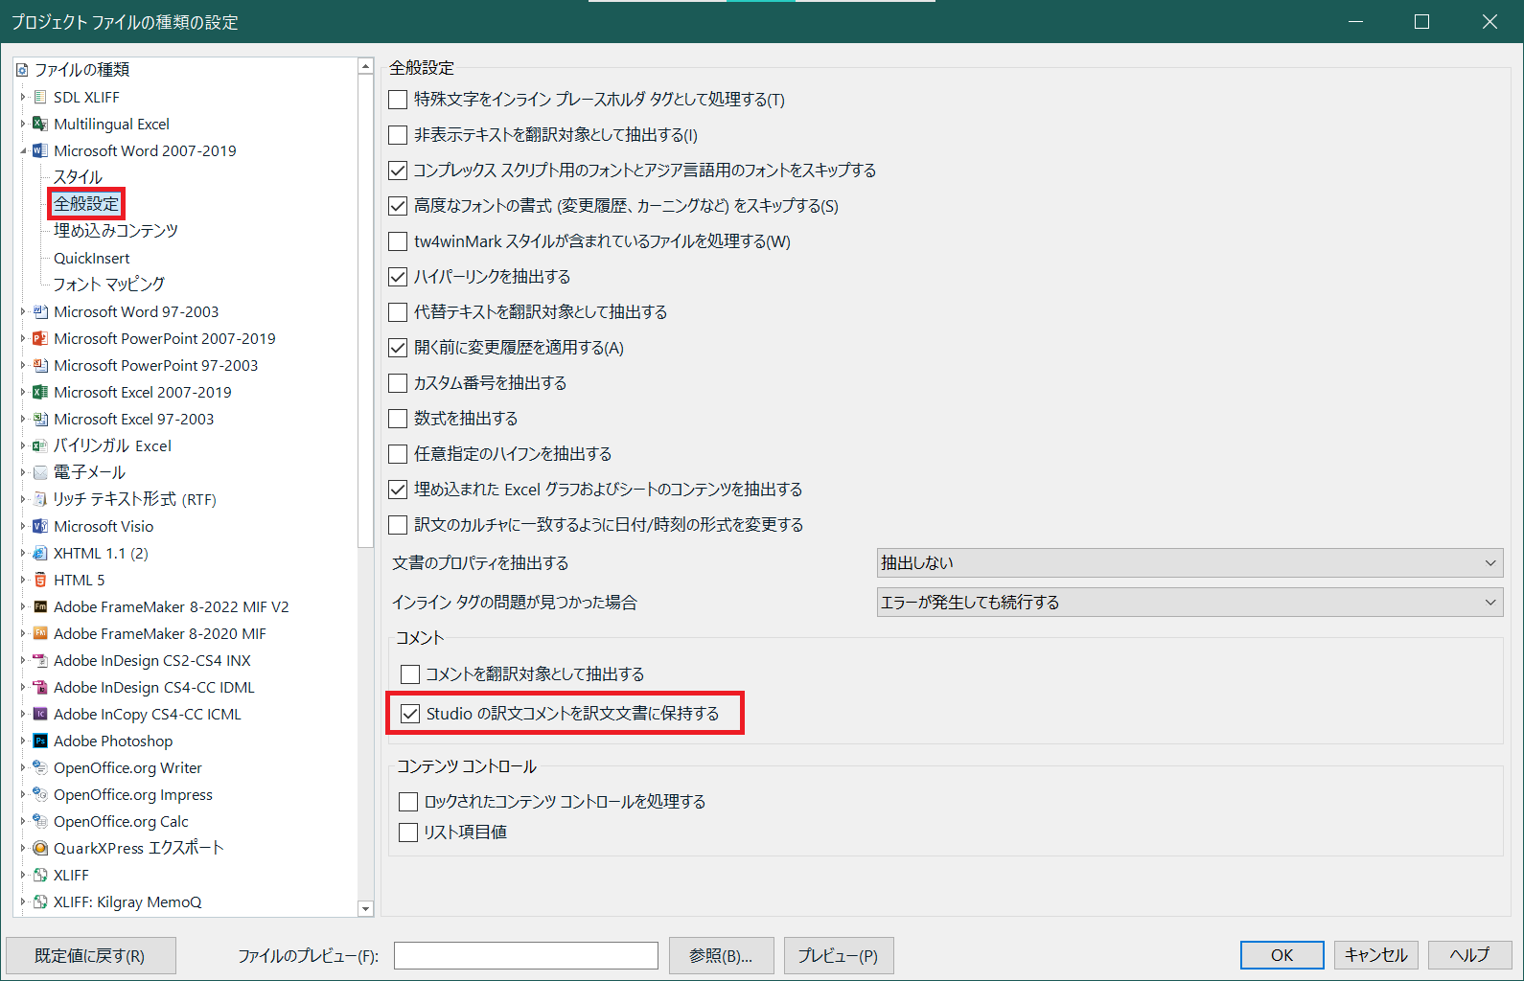Click the Microsoft PowerPoint 2007-2019 icon
The height and width of the screenshot is (981, 1524).
pyautogui.click(x=40, y=338)
